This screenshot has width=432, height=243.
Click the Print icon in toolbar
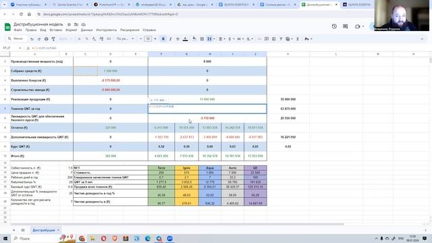coord(47,39)
